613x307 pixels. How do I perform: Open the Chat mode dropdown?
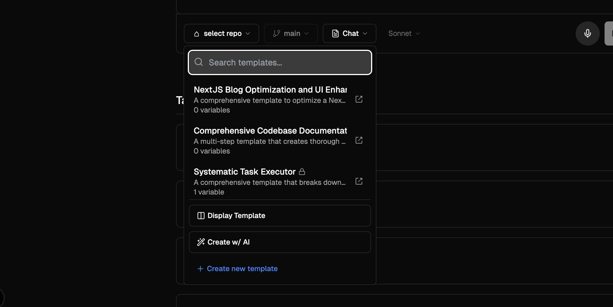349,33
